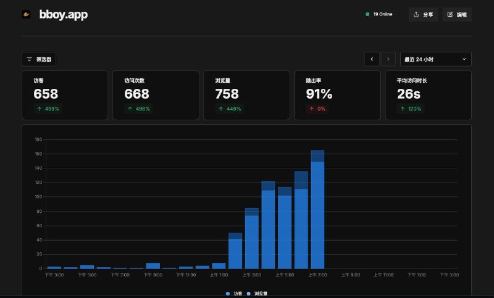Click the bboy.app site title
The width and height of the screenshot is (494, 298).
pyautogui.click(x=63, y=14)
